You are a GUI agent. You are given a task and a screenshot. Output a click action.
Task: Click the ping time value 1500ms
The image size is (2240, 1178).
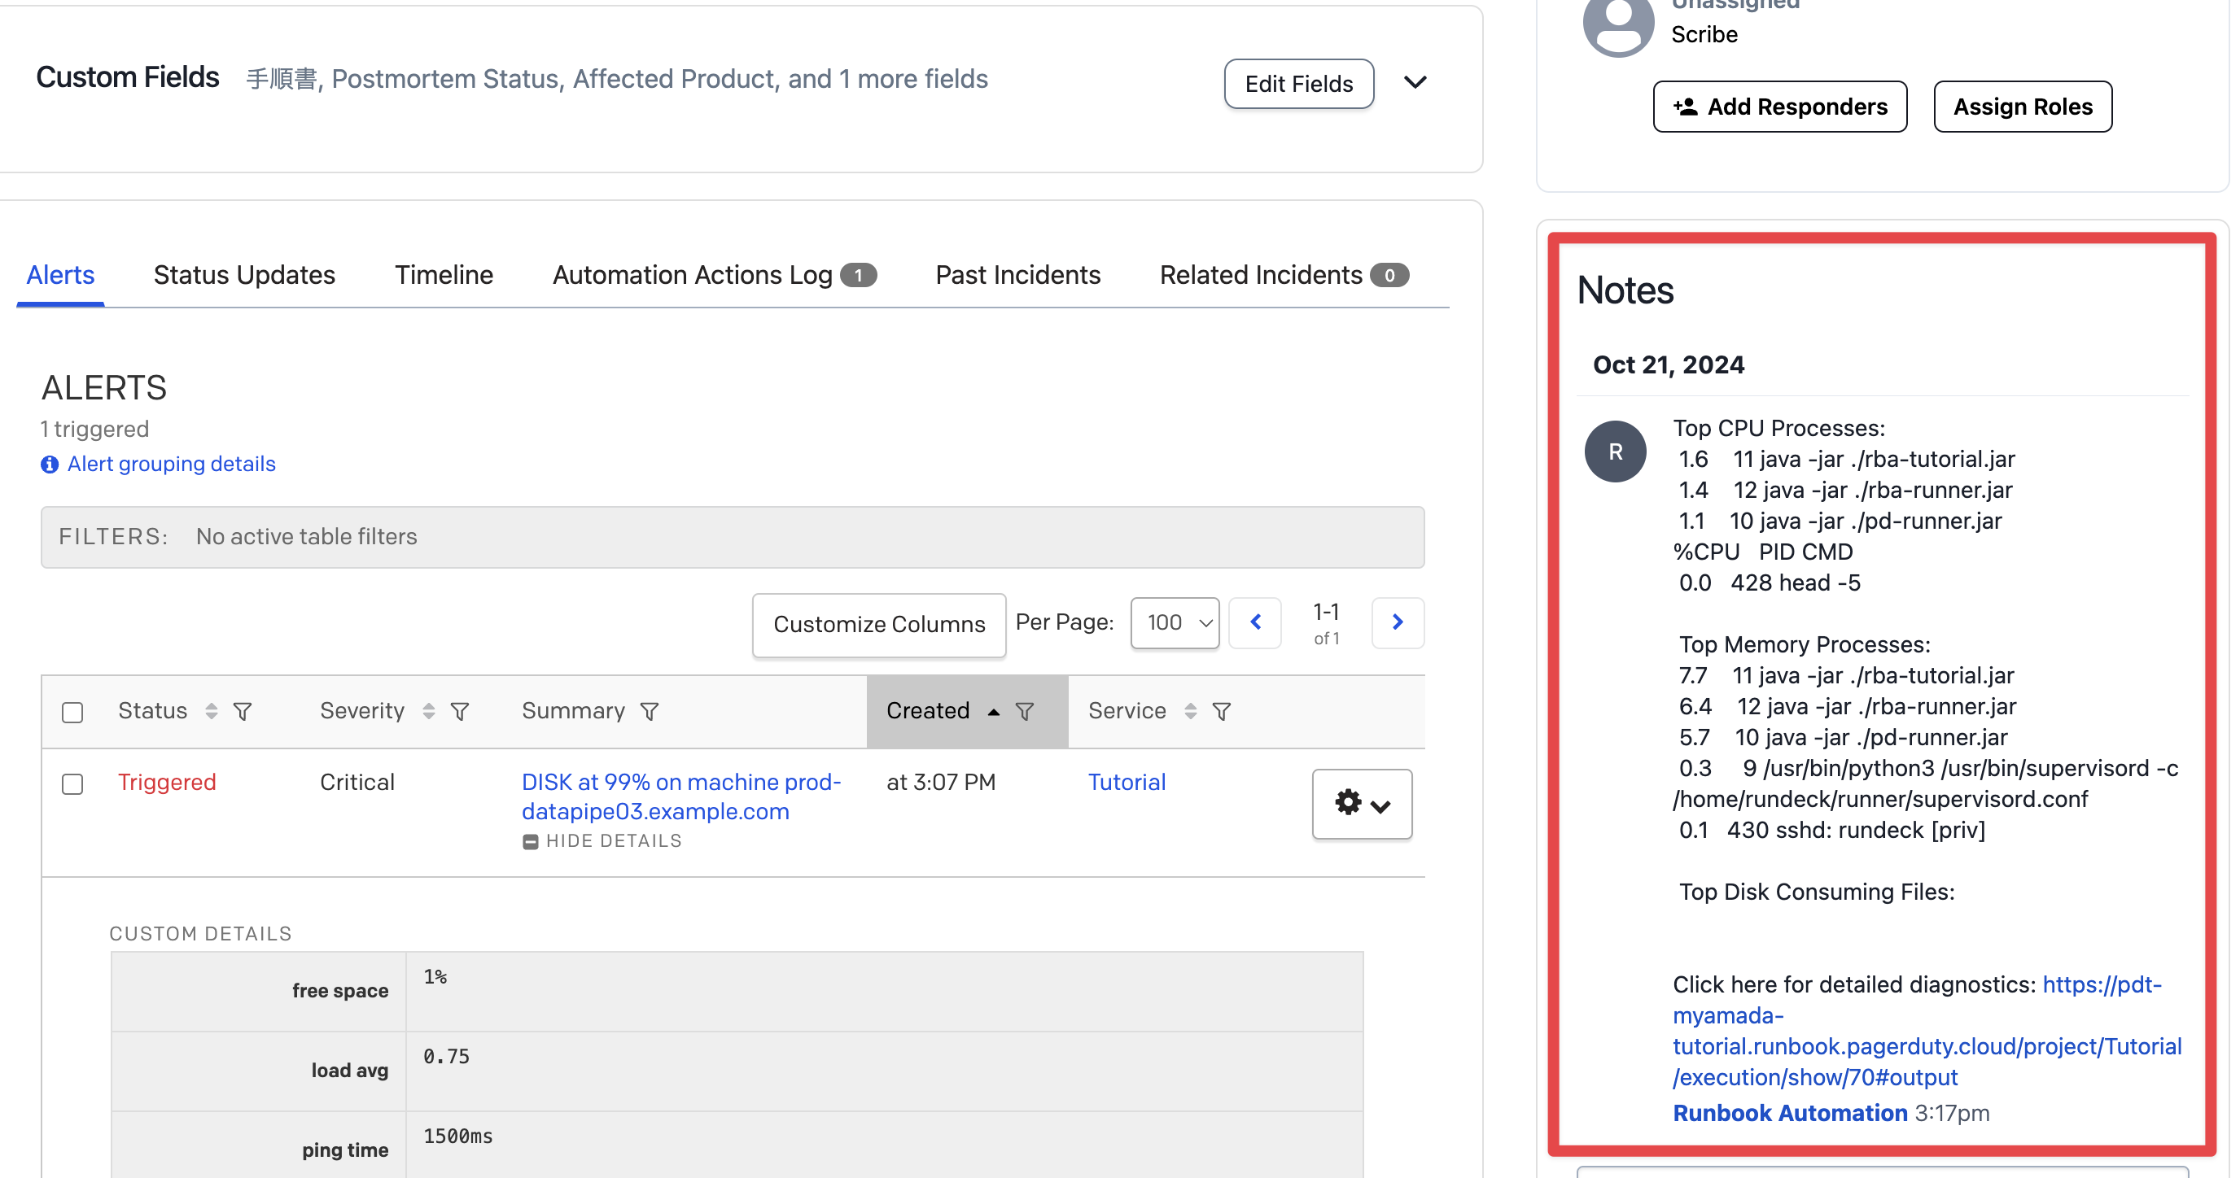click(x=458, y=1137)
